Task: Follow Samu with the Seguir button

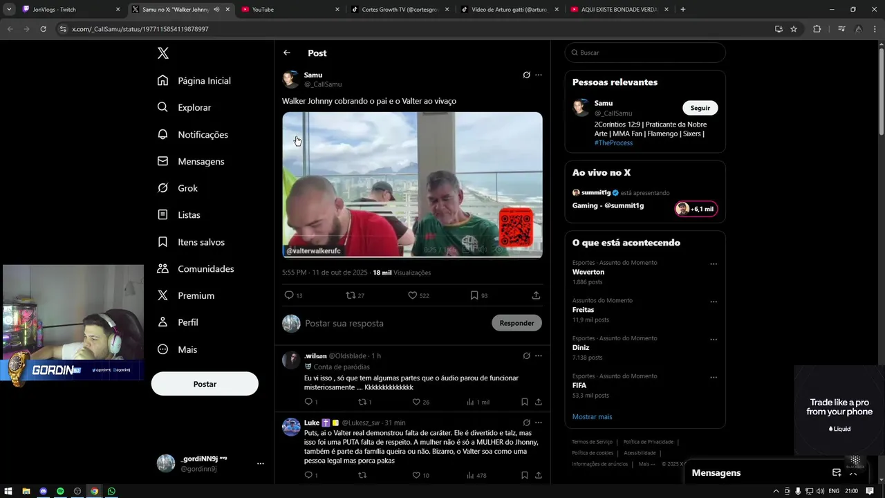Action: pyautogui.click(x=700, y=108)
